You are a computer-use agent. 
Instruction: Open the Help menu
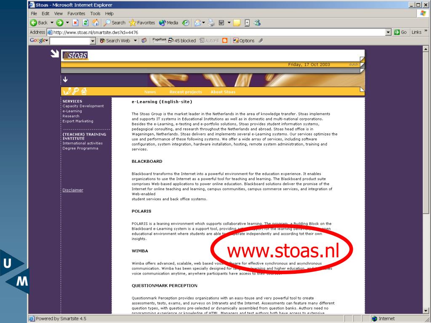(x=109, y=13)
